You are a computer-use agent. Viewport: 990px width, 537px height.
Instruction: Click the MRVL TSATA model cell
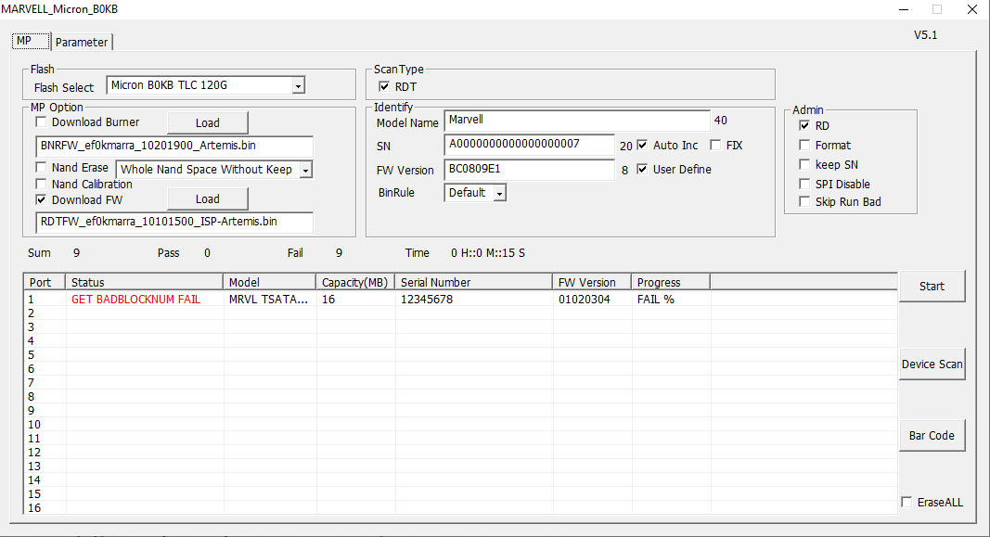[x=268, y=299]
